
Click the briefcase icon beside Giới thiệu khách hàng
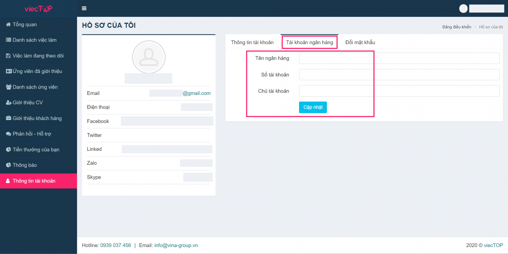pyautogui.click(x=9, y=118)
